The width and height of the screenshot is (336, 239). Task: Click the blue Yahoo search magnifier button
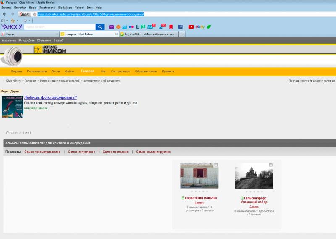(x=100, y=27)
